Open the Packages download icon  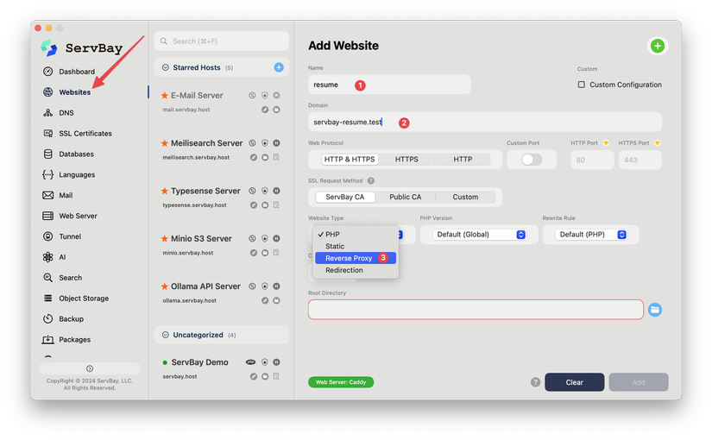point(47,339)
